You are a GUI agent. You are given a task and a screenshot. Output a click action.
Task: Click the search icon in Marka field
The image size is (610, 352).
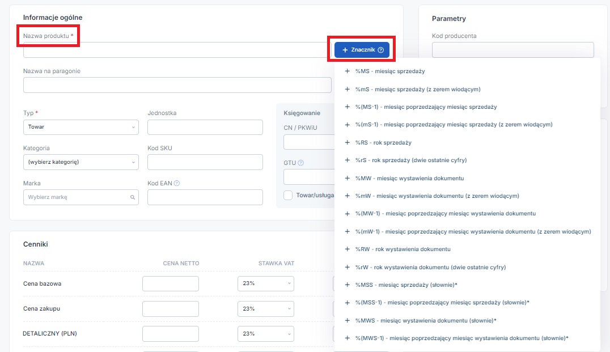click(133, 197)
